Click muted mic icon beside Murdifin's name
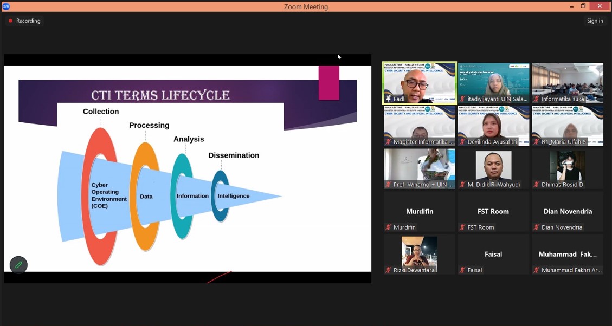 click(388, 227)
